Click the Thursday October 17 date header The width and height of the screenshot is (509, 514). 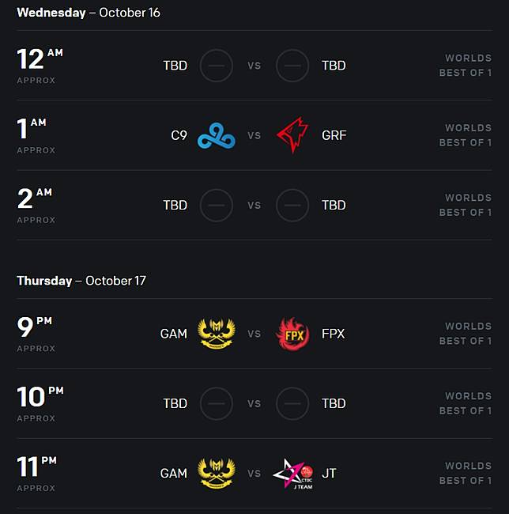click(x=81, y=281)
